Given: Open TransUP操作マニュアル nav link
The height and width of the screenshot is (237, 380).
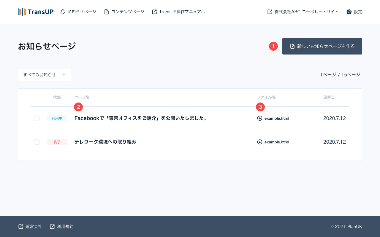Looking at the screenshot, I should coord(178,12).
